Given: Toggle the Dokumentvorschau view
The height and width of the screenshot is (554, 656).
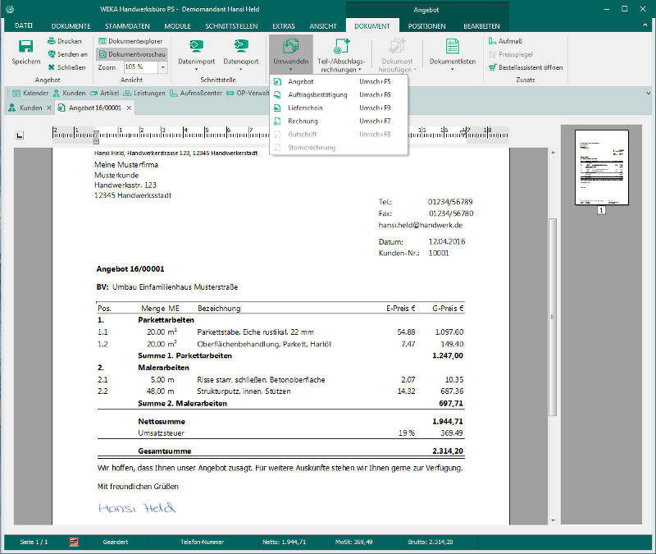Looking at the screenshot, I should point(132,54).
